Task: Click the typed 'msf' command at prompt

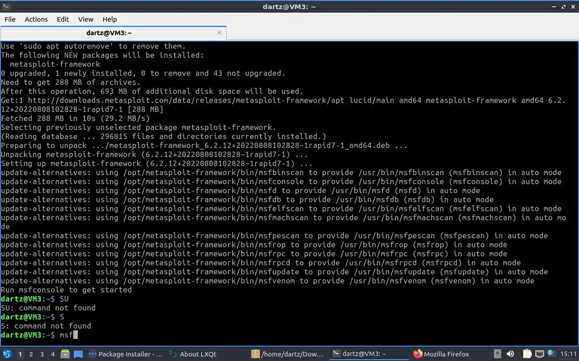Action: tap(66, 335)
